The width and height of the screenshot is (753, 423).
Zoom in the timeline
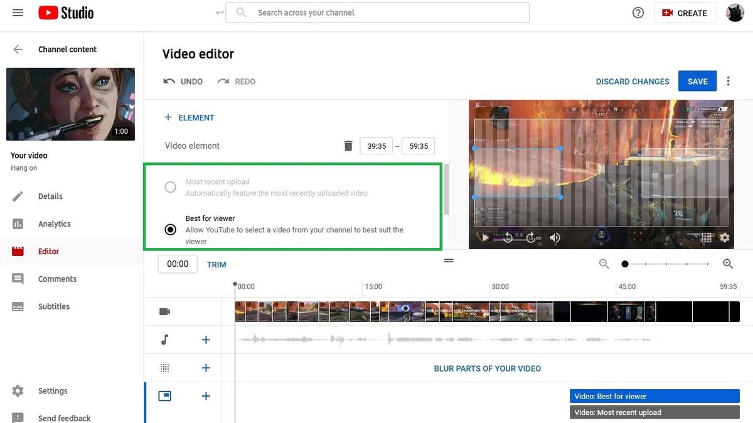728,264
